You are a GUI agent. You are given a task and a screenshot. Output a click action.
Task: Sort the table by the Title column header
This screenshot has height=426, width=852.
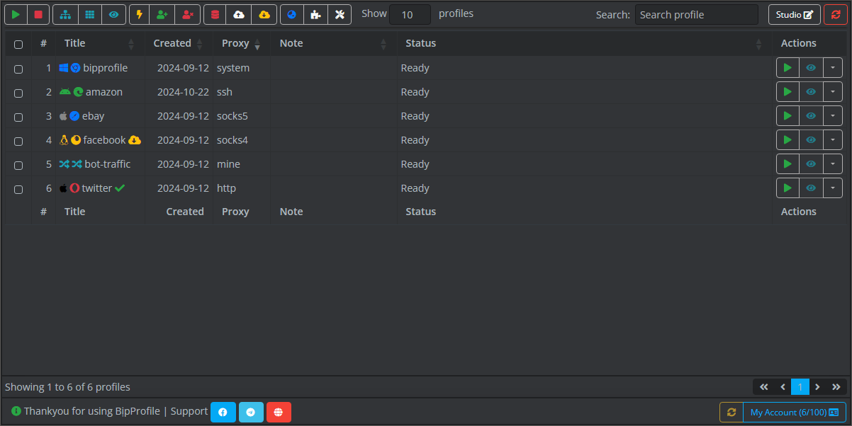click(100, 43)
